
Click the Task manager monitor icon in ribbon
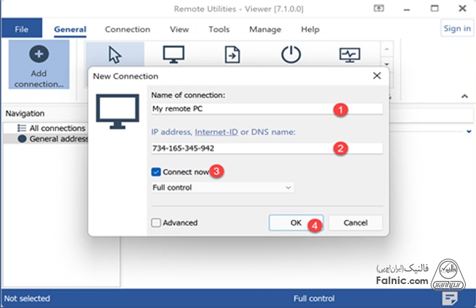(350, 54)
